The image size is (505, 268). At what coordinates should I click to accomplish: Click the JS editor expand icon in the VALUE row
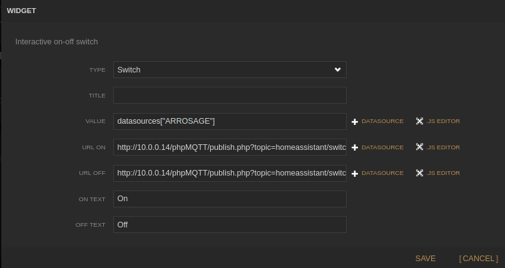[419, 121]
